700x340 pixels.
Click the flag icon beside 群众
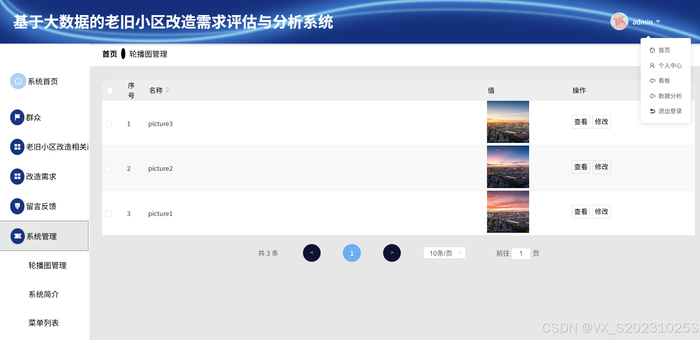click(x=17, y=117)
